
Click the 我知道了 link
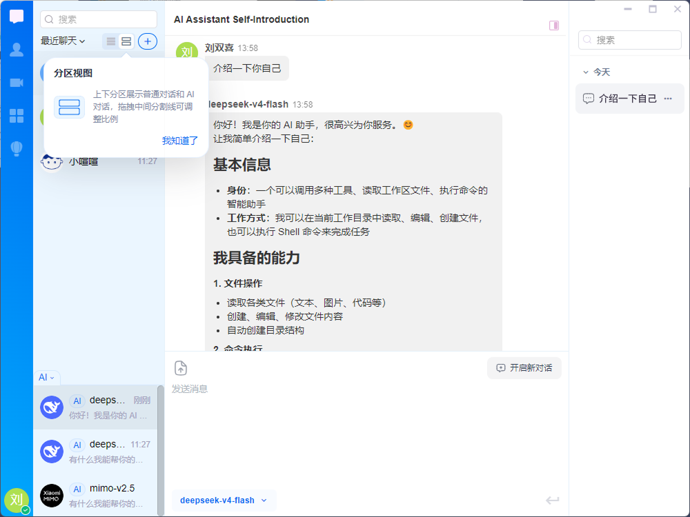[x=180, y=141]
